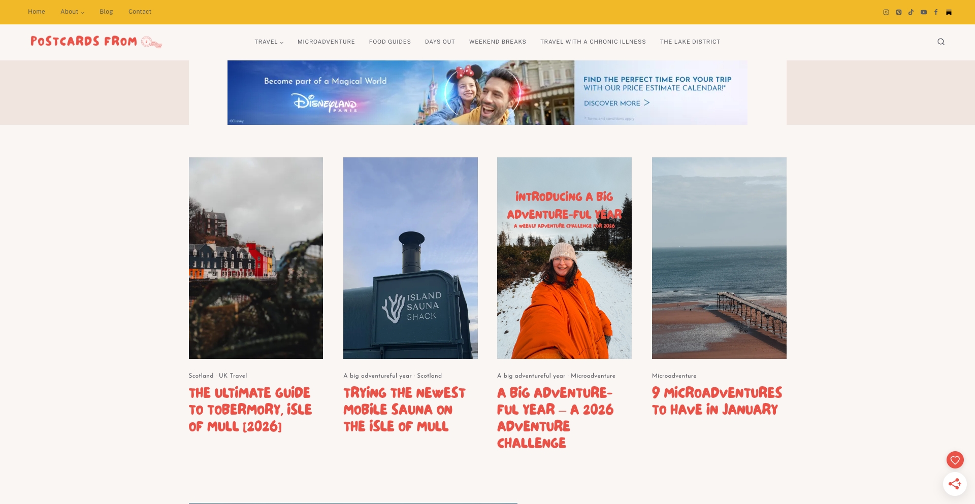Screen dimensions: 975x504
Task: Open site search with magnifier icon
Action: (941, 42)
